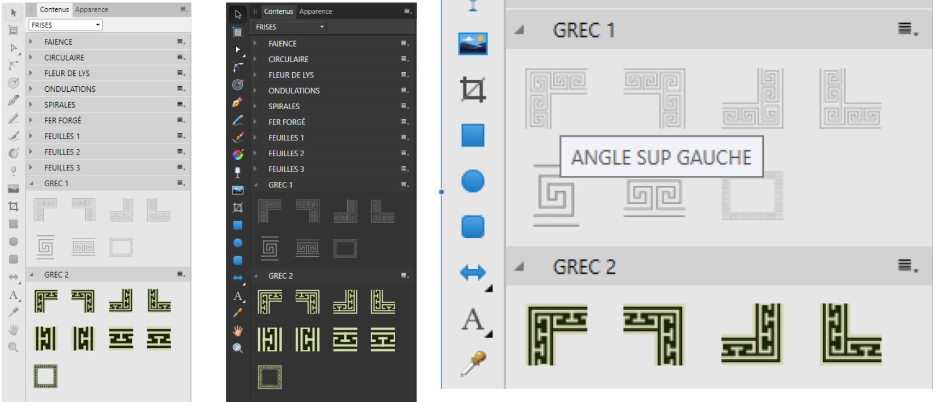Collapse GREC 2 section in dark panel
The height and width of the screenshot is (402, 936).
point(255,276)
